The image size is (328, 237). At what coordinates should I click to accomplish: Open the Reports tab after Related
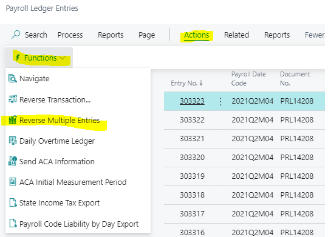coord(277,35)
